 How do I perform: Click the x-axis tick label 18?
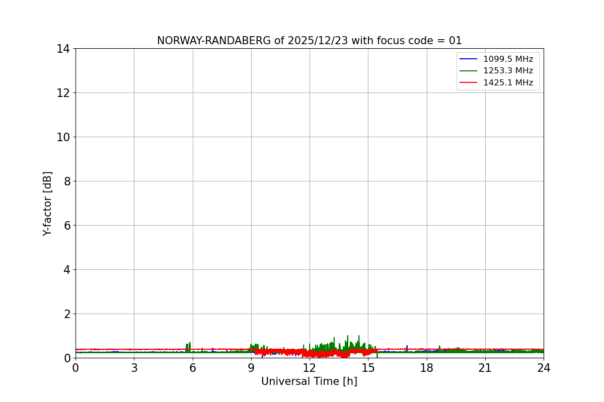click(x=427, y=368)
